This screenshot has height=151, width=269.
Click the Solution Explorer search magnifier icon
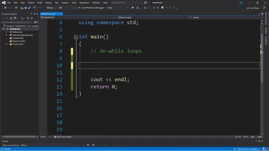pyautogui.click(x=35, y=22)
